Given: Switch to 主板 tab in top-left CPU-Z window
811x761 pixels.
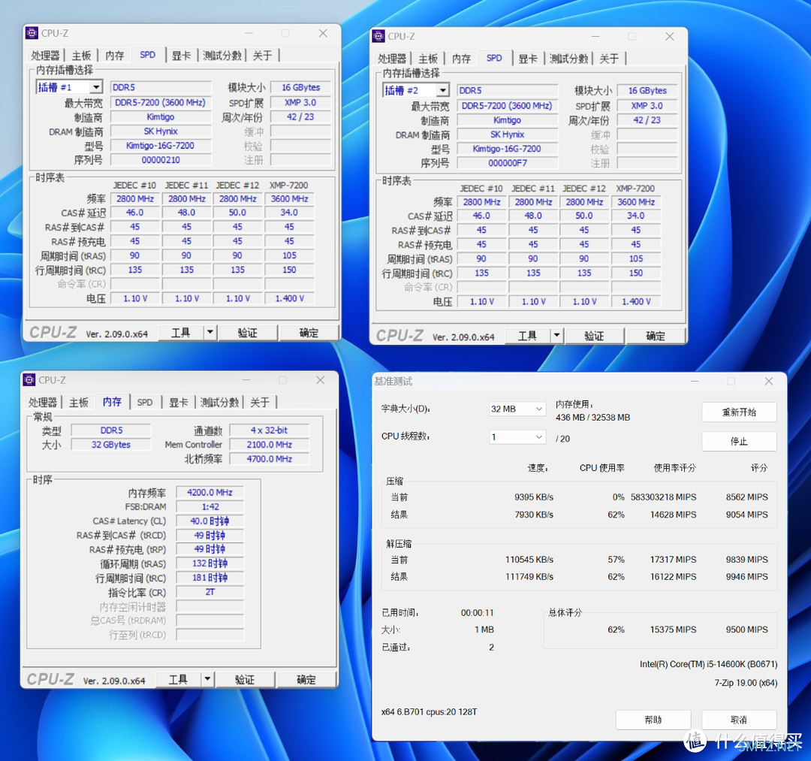Looking at the screenshot, I should [81, 56].
